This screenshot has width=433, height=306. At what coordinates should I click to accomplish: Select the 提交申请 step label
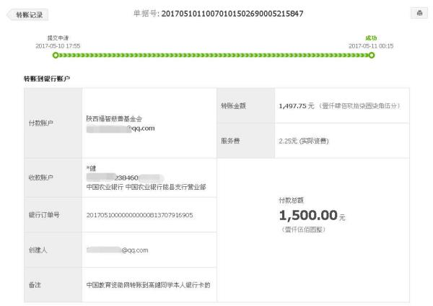click(58, 38)
